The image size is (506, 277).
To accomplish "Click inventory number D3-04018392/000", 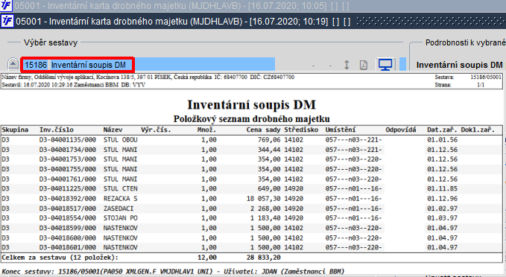I will [x=68, y=199].
